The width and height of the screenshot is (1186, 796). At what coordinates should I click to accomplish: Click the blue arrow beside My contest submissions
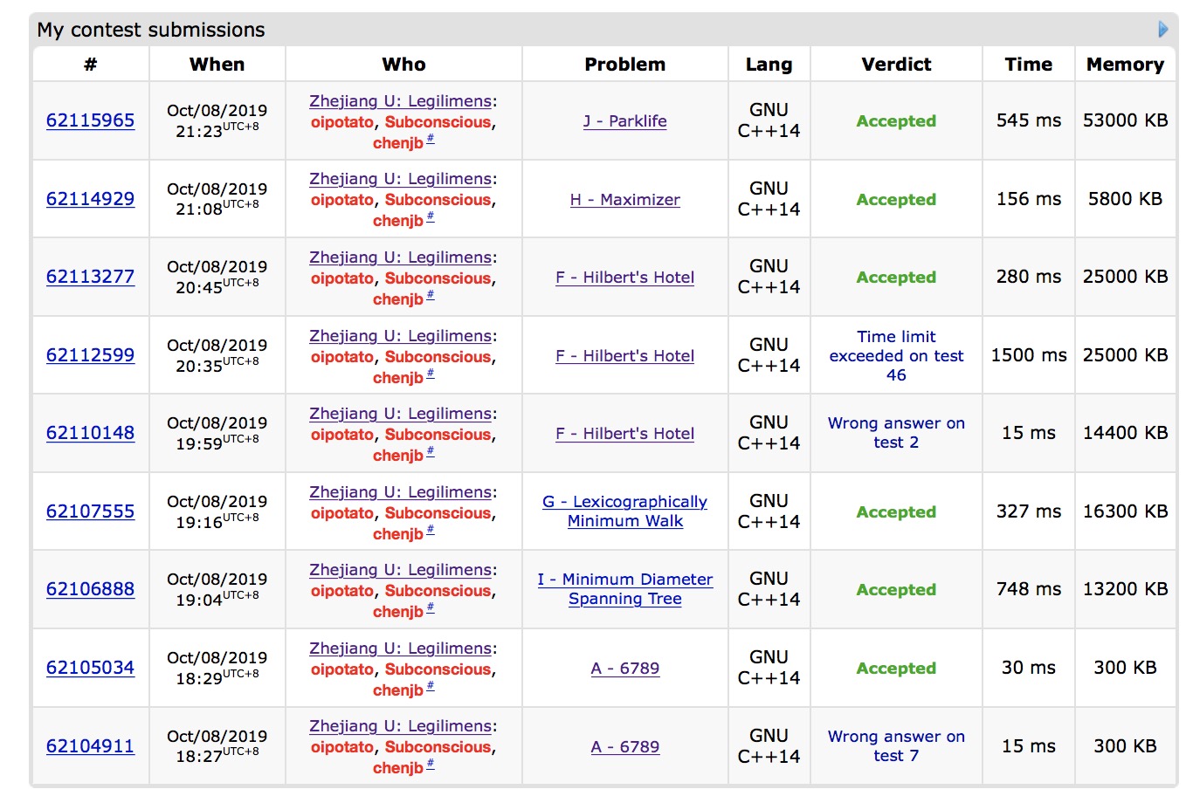coord(1162,30)
